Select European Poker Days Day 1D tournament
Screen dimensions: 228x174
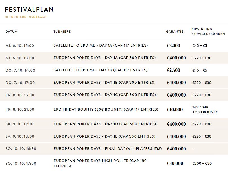[104, 124]
